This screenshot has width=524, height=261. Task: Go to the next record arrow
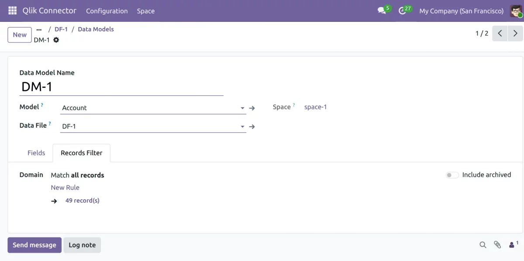point(515,33)
